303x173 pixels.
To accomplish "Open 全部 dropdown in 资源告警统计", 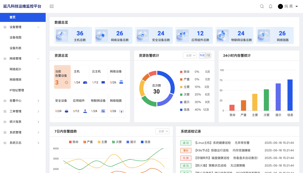I will point(190,55).
